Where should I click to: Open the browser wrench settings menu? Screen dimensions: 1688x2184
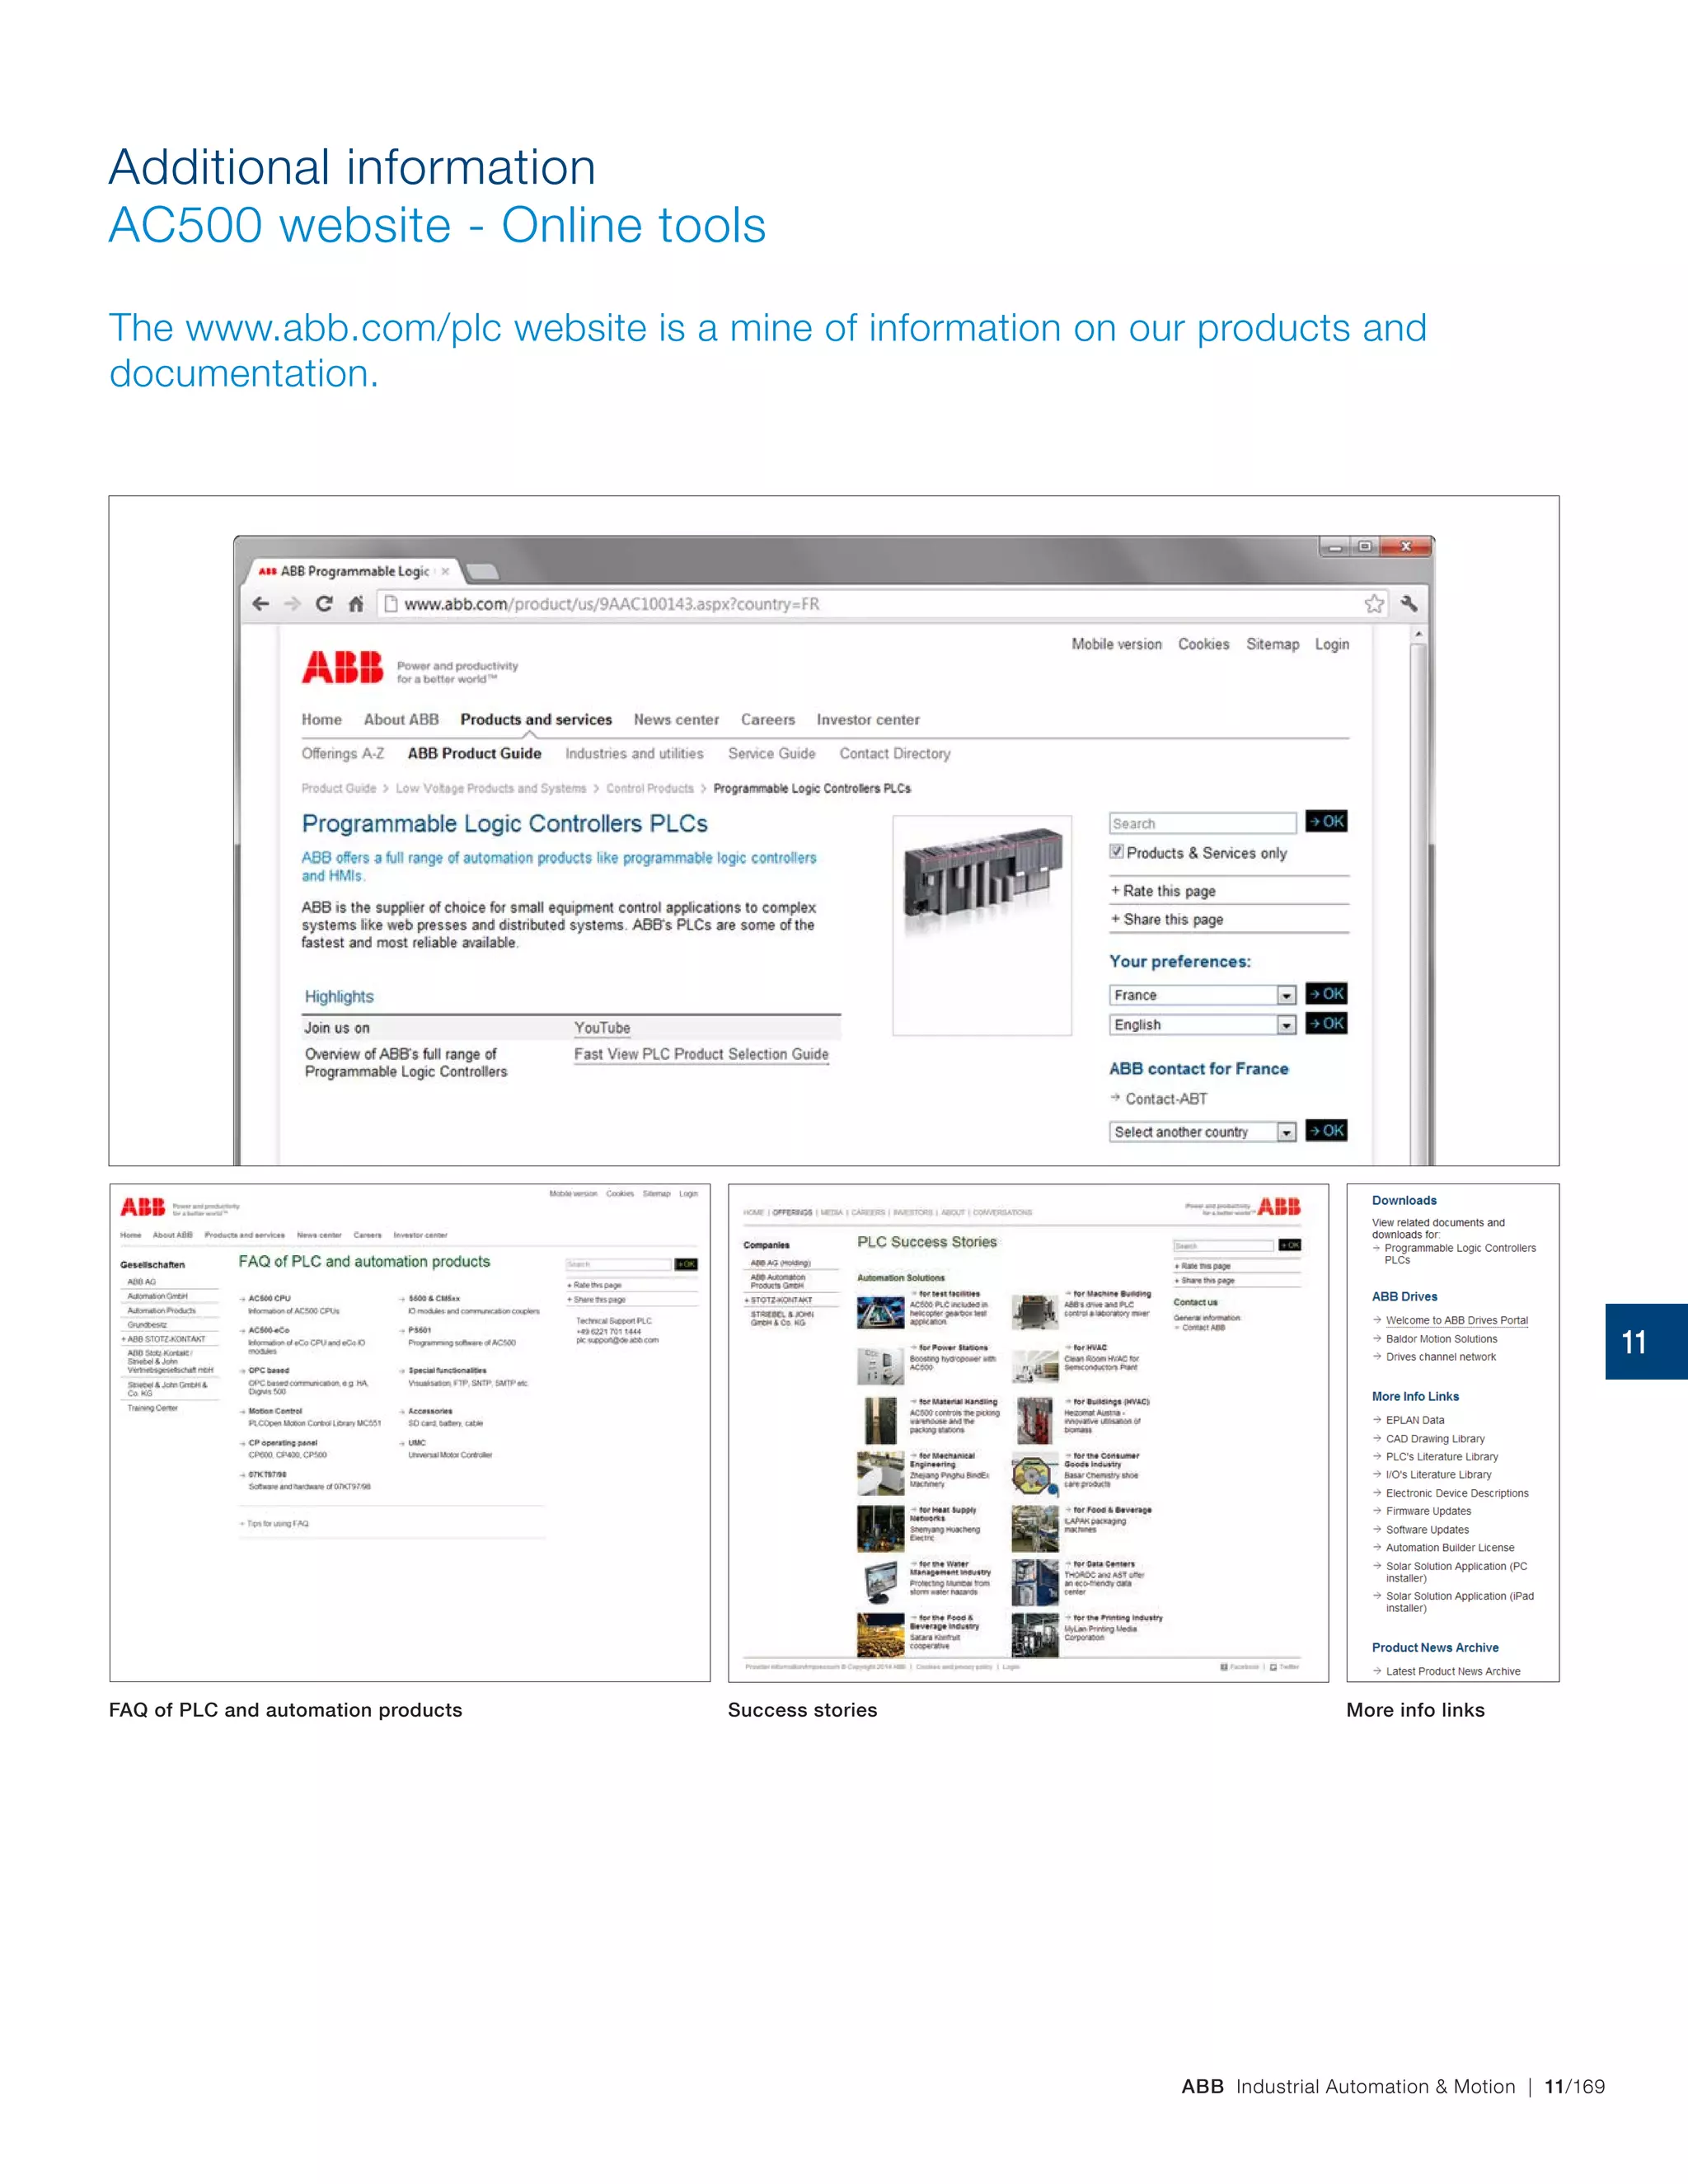[1409, 604]
